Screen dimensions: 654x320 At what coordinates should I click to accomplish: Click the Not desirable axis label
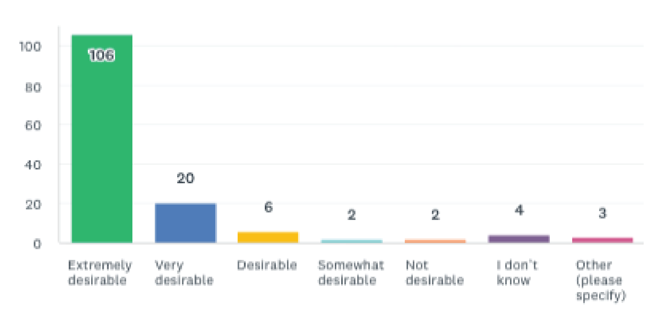pos(435,273)
